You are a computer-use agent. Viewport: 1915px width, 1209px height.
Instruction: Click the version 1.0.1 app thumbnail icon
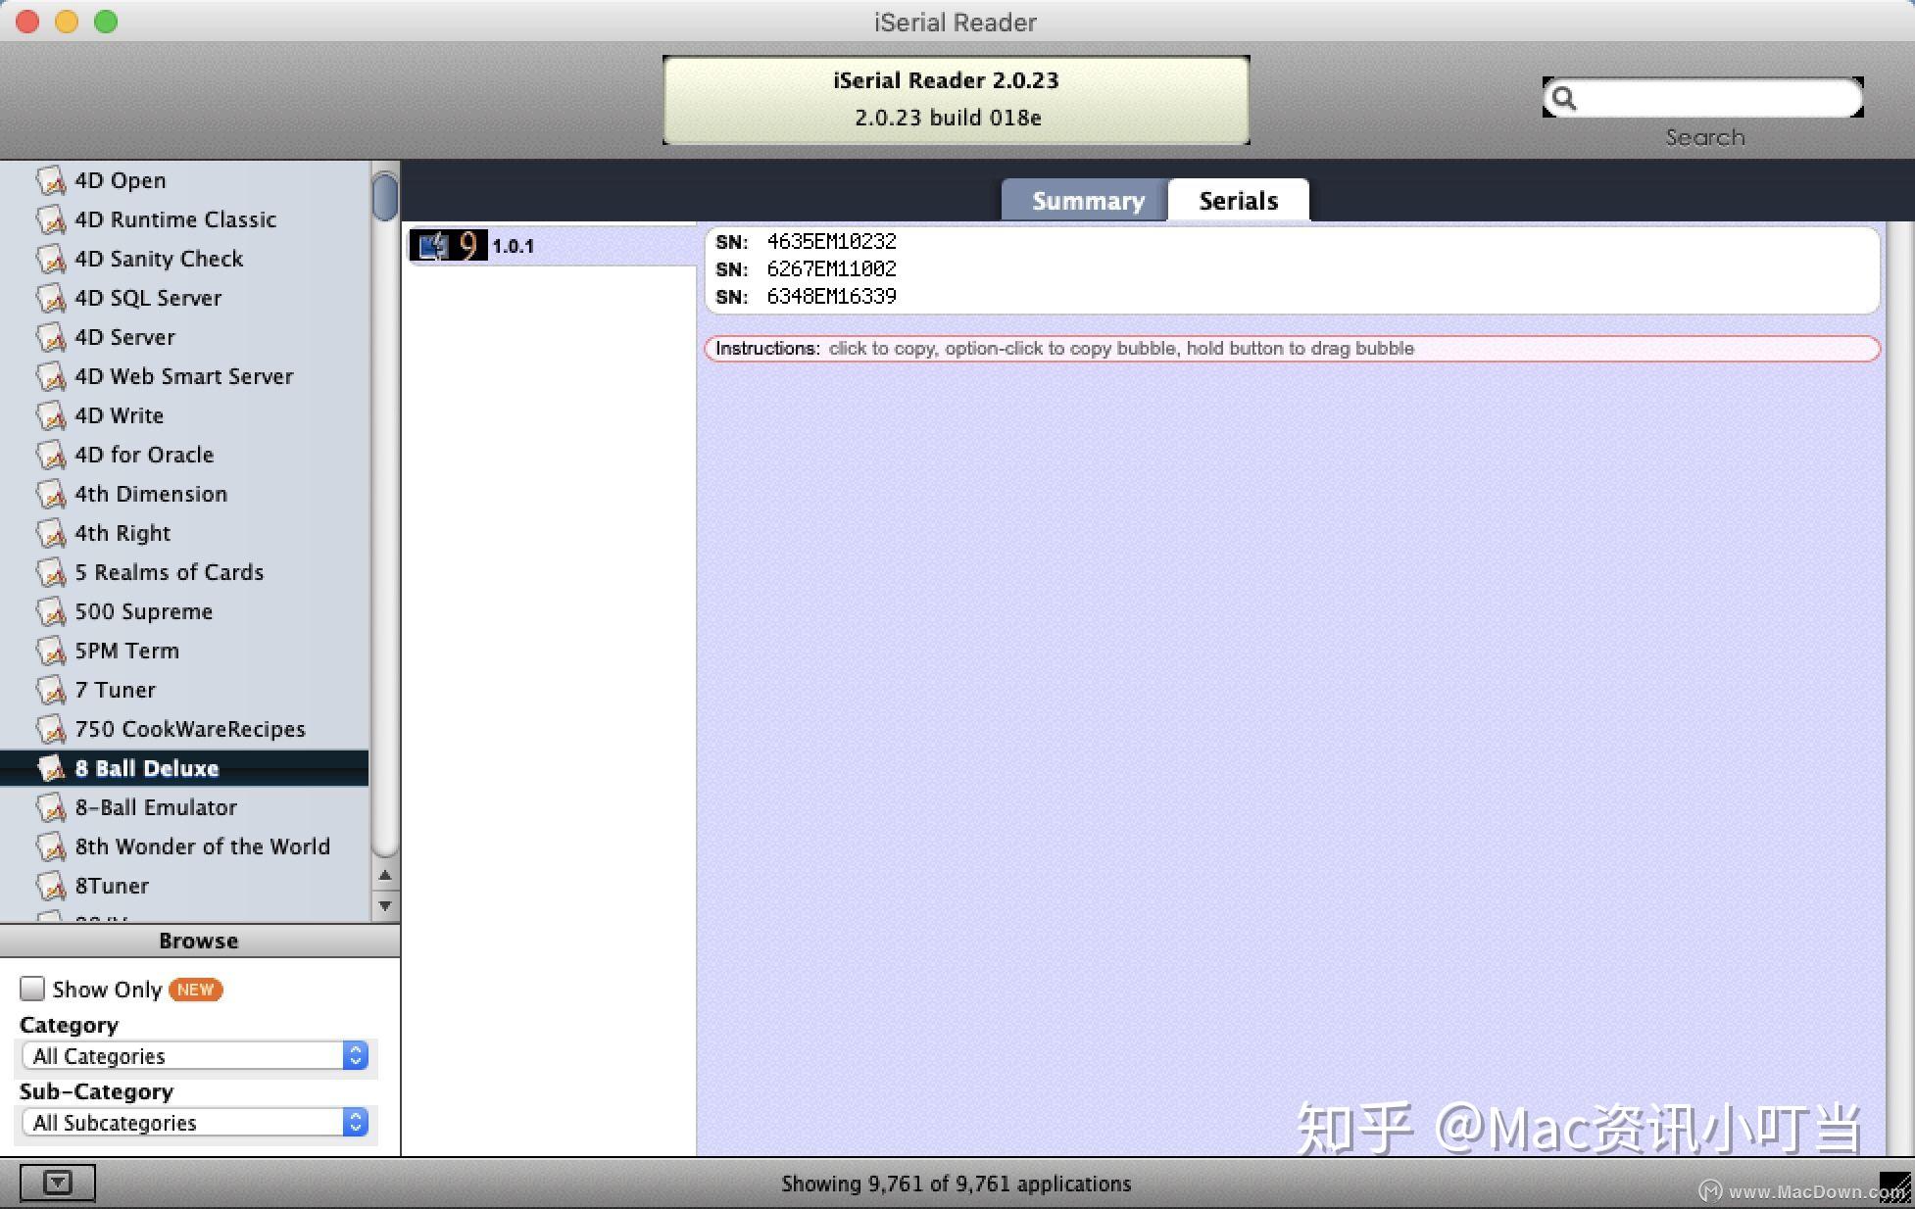[450, 245]
